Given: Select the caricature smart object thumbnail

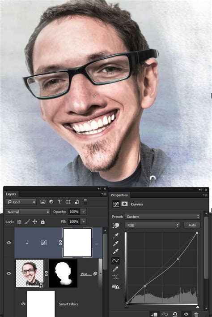Looking at the screenshot, I should click(30, 274).
